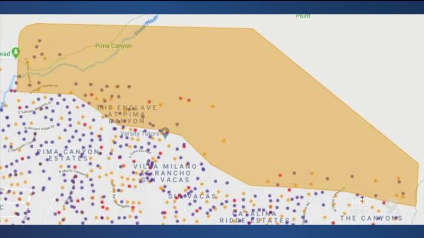The image size is (424, 238).
Task: Click the Catalina Ridge Estates label
Action: [x=254, y=217]
